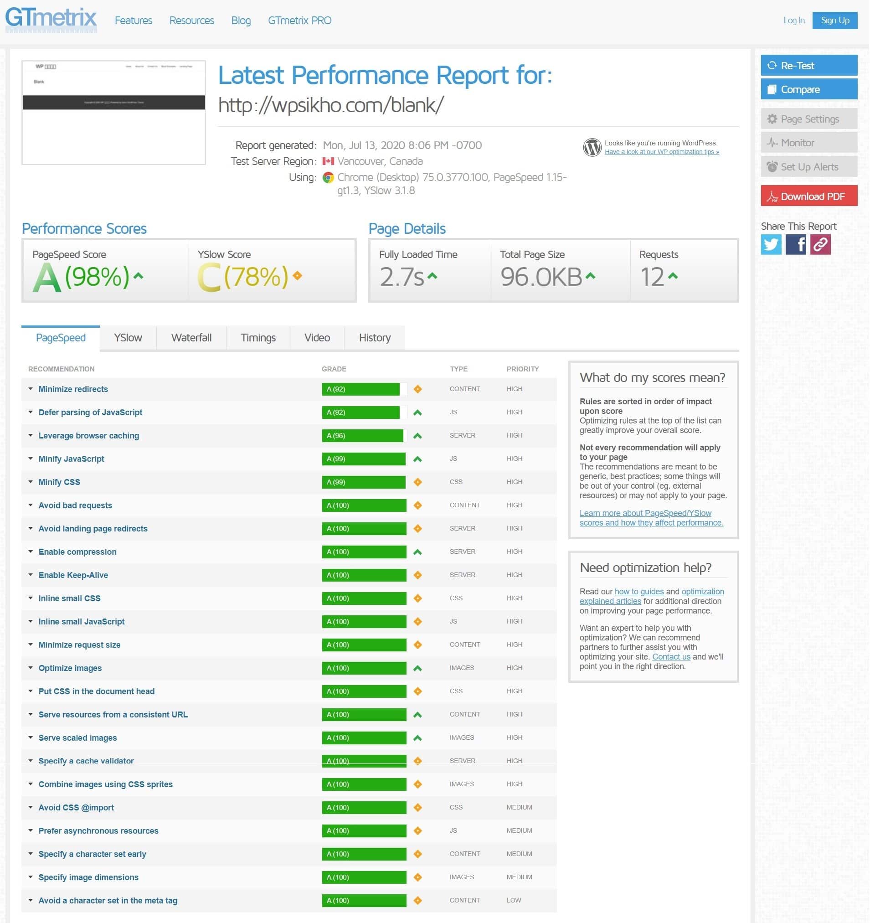Screen dimensions: 870x923
Task: Open the Video tab
Action: pyautogui.click(x=318, y=338)
